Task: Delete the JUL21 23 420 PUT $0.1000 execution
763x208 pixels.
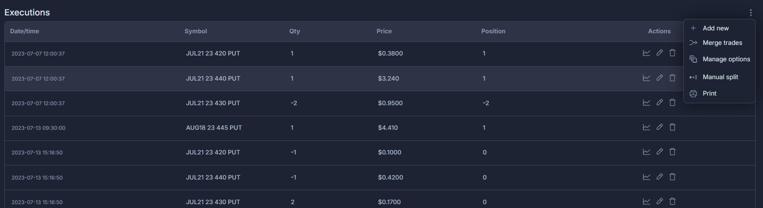Action: [x=672, y=152]
